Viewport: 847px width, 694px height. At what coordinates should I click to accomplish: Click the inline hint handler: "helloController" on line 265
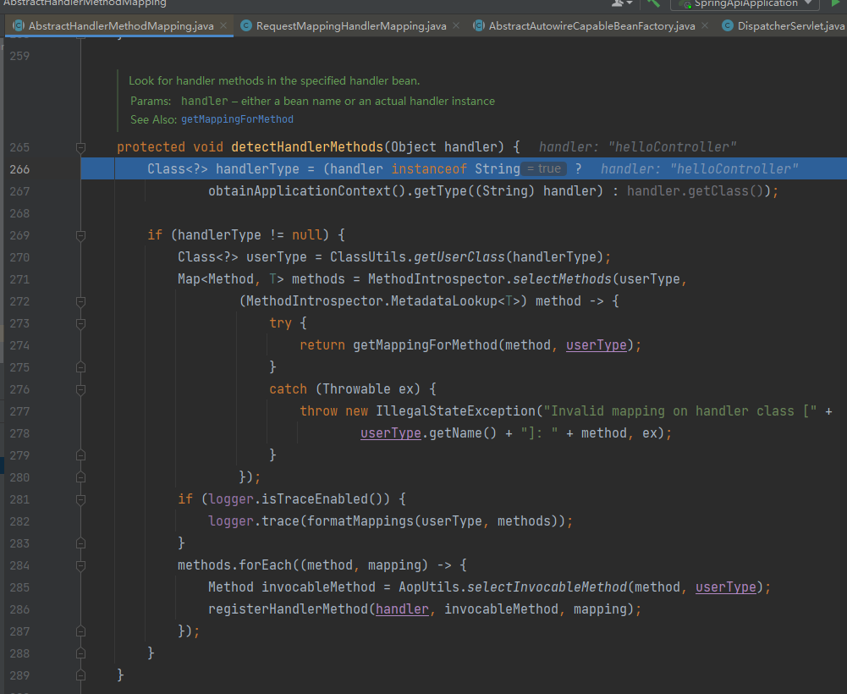click(637, 147)
